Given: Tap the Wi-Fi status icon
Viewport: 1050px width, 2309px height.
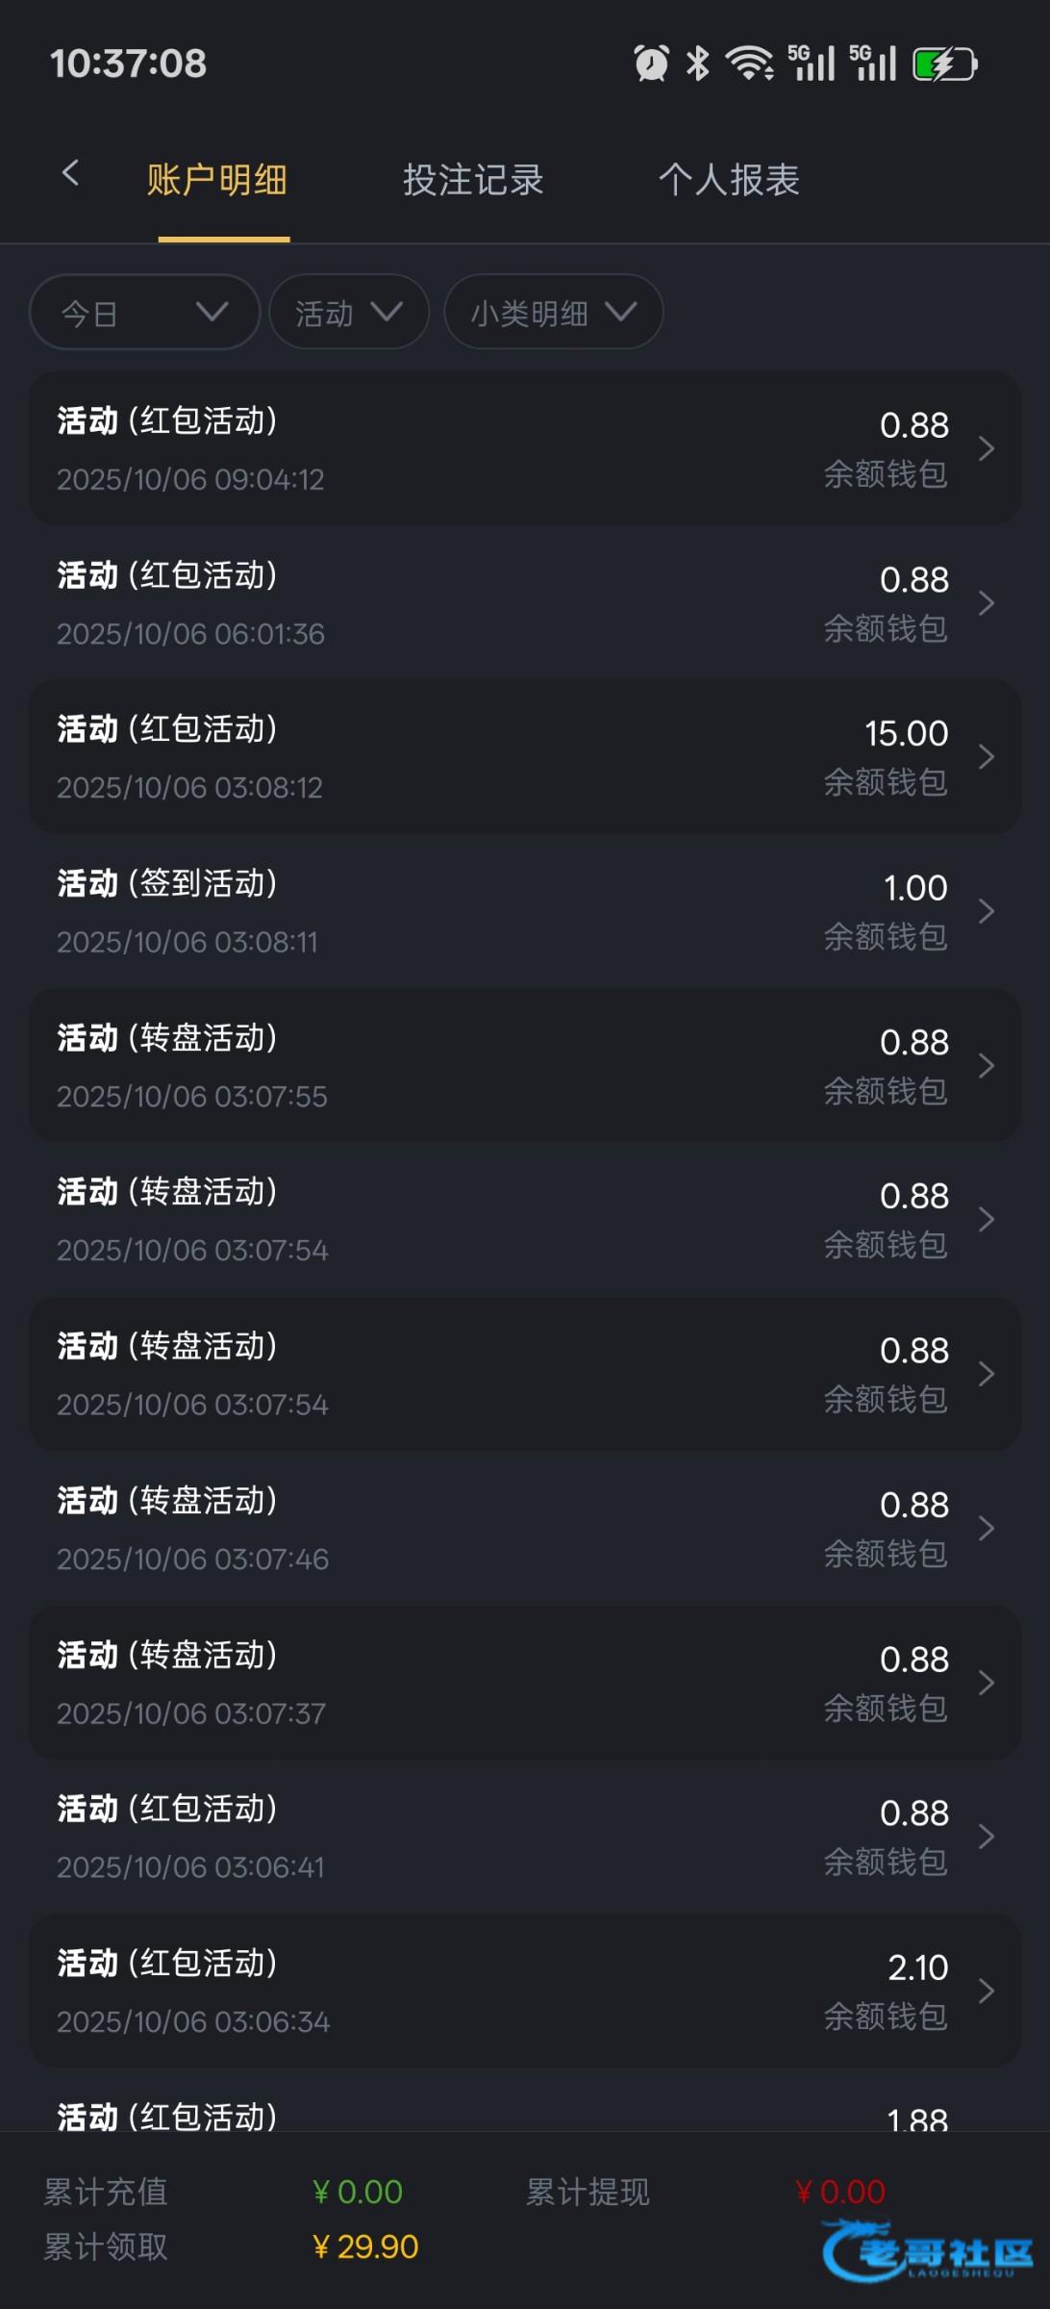Looking at the screenshot, I should tap(749, 63).
